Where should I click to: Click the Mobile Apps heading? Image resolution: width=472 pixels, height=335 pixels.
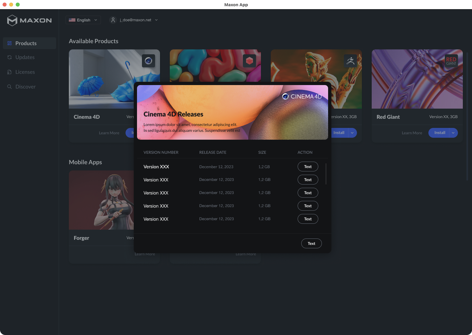tap(85, 162)
